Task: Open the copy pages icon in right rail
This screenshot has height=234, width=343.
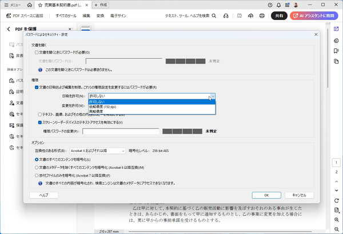Action: [x=336, y=62]
